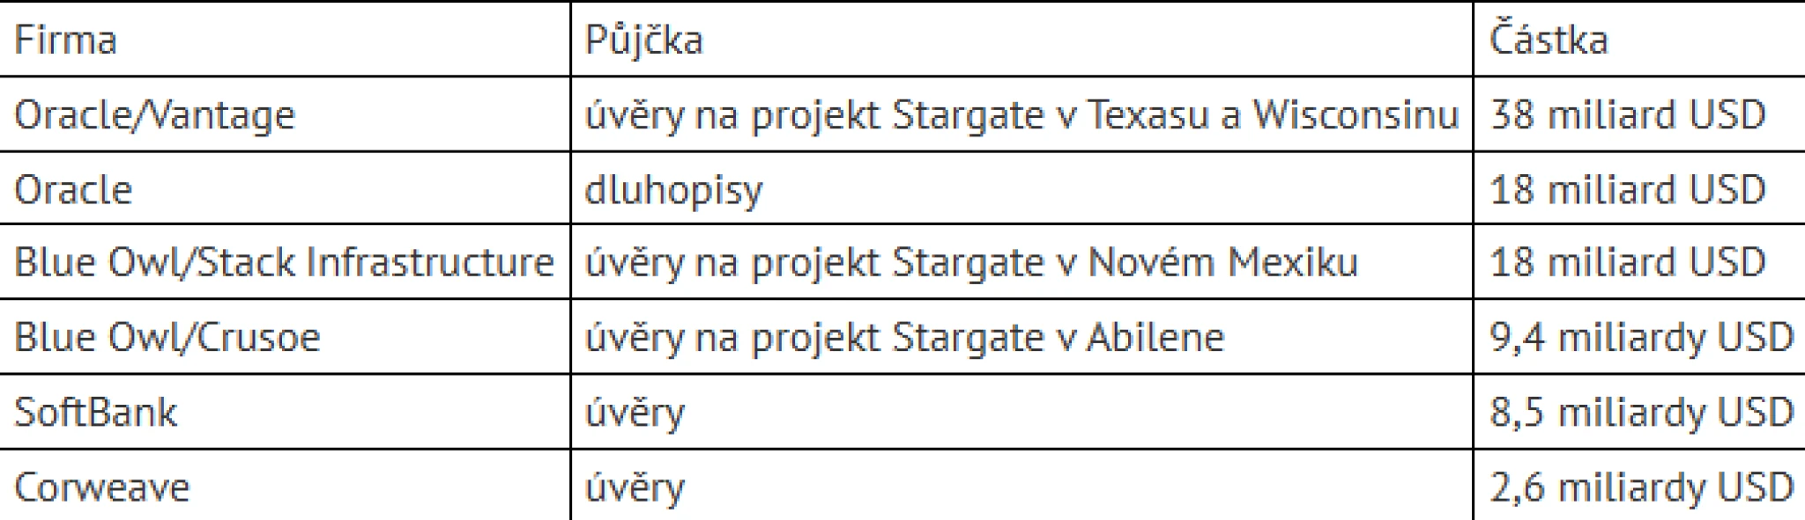1805x520 pixels.
Task: Select the Blue Owl/Crusoe cell
Action: click(x=167, y=337)
